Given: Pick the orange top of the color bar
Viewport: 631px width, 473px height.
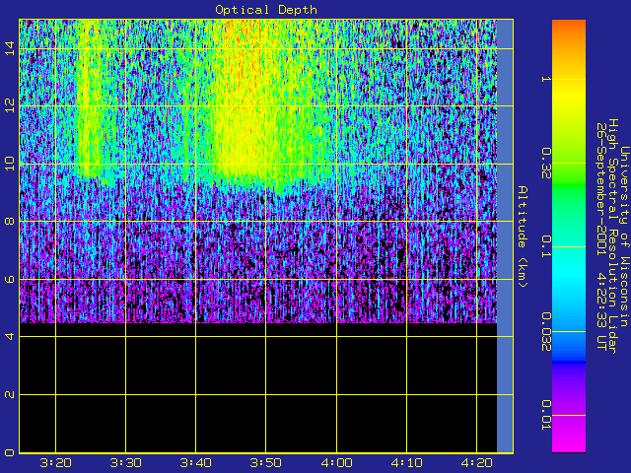Looking at the screenshot, I should click(x=568, y=30).
